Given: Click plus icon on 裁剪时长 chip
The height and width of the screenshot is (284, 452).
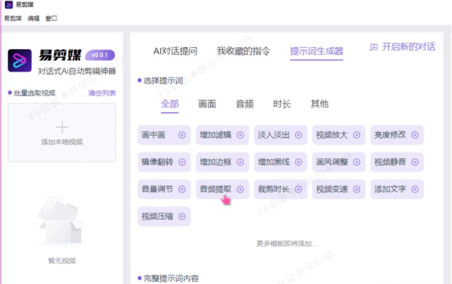Looking at the screenshot, I should point(299,189).
